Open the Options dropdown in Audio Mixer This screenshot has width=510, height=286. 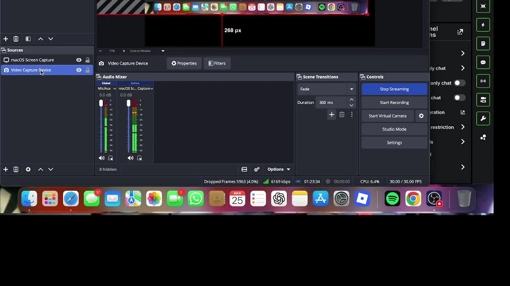(279, 169)
